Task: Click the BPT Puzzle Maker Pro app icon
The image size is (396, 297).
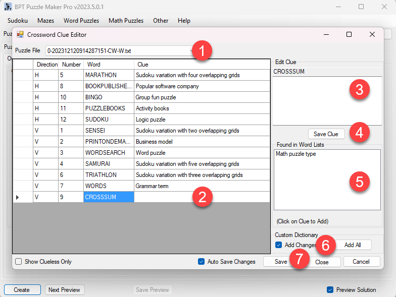Action: [8, 7]
